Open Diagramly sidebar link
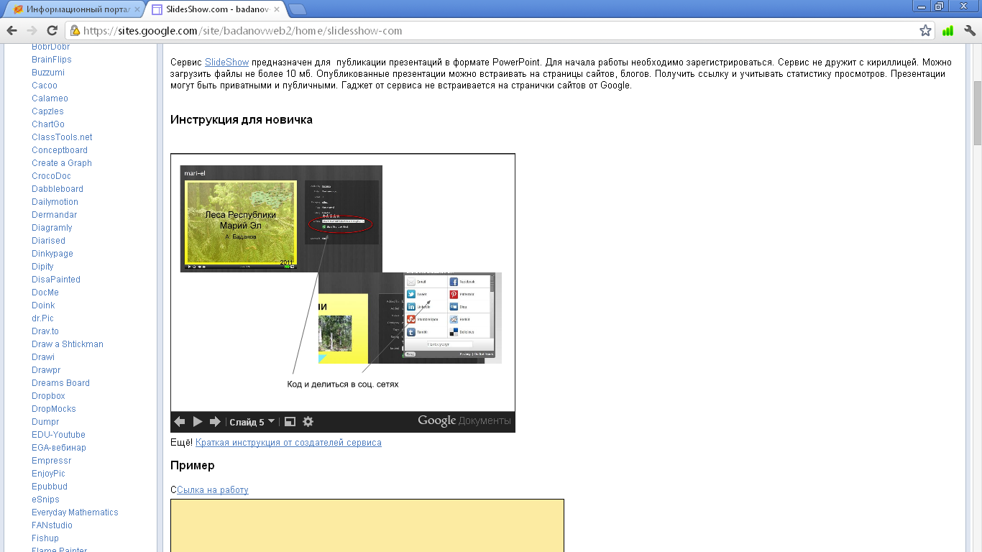 pyautogui.click(x=52, y=228)
